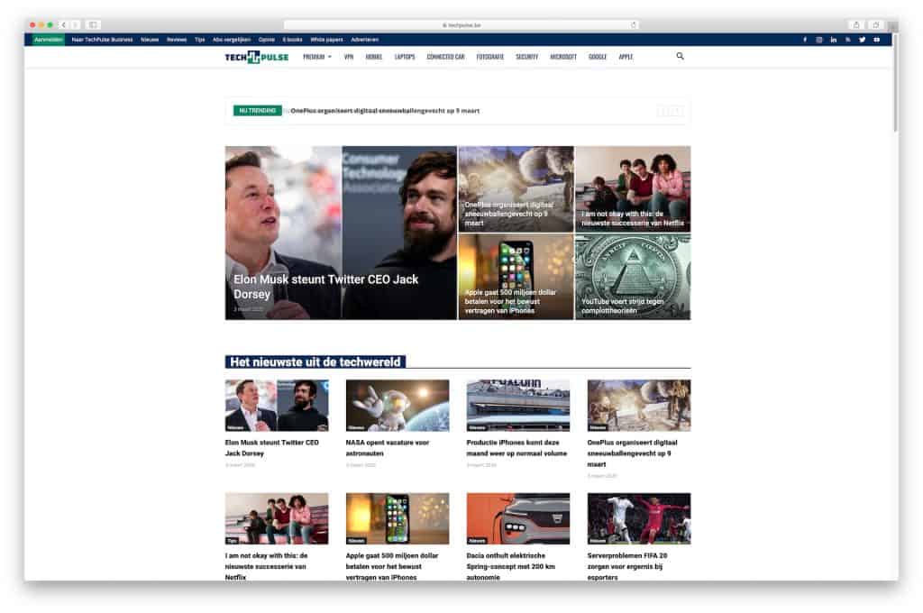
Task: Open featured OnePlus sneeuwballengevecht tile
Action: point(516,188)
